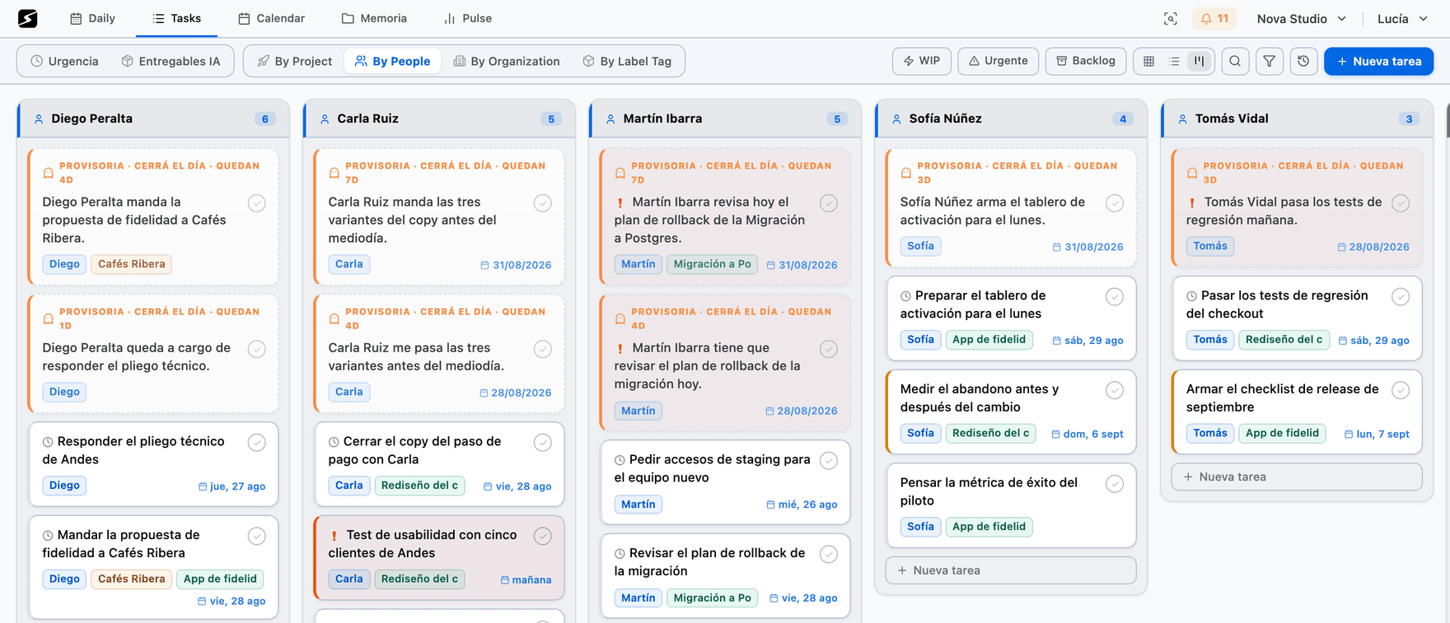Click 'App de fidelid' tag on Pensar la métrica card

click(x=989, y=527)
